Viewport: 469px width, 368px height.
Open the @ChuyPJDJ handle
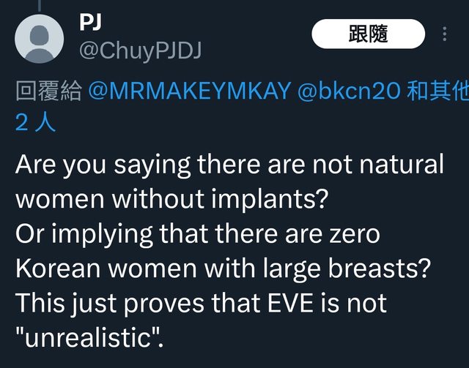(x=139, y=50)
